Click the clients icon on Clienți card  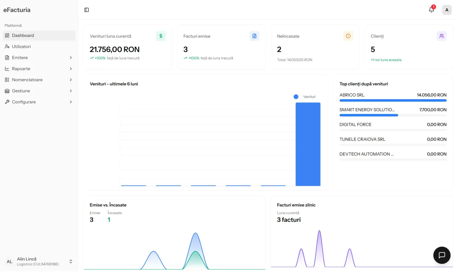(441, 36)
